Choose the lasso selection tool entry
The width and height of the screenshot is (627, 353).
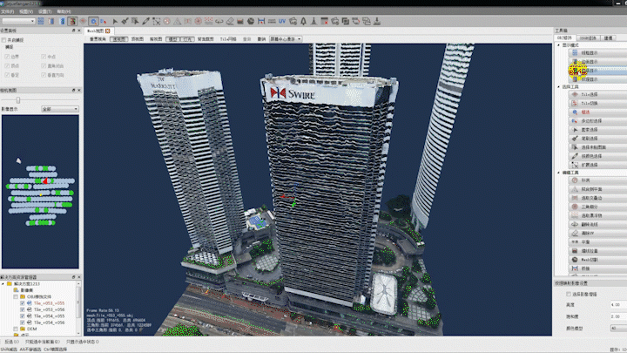click(597, 130)
